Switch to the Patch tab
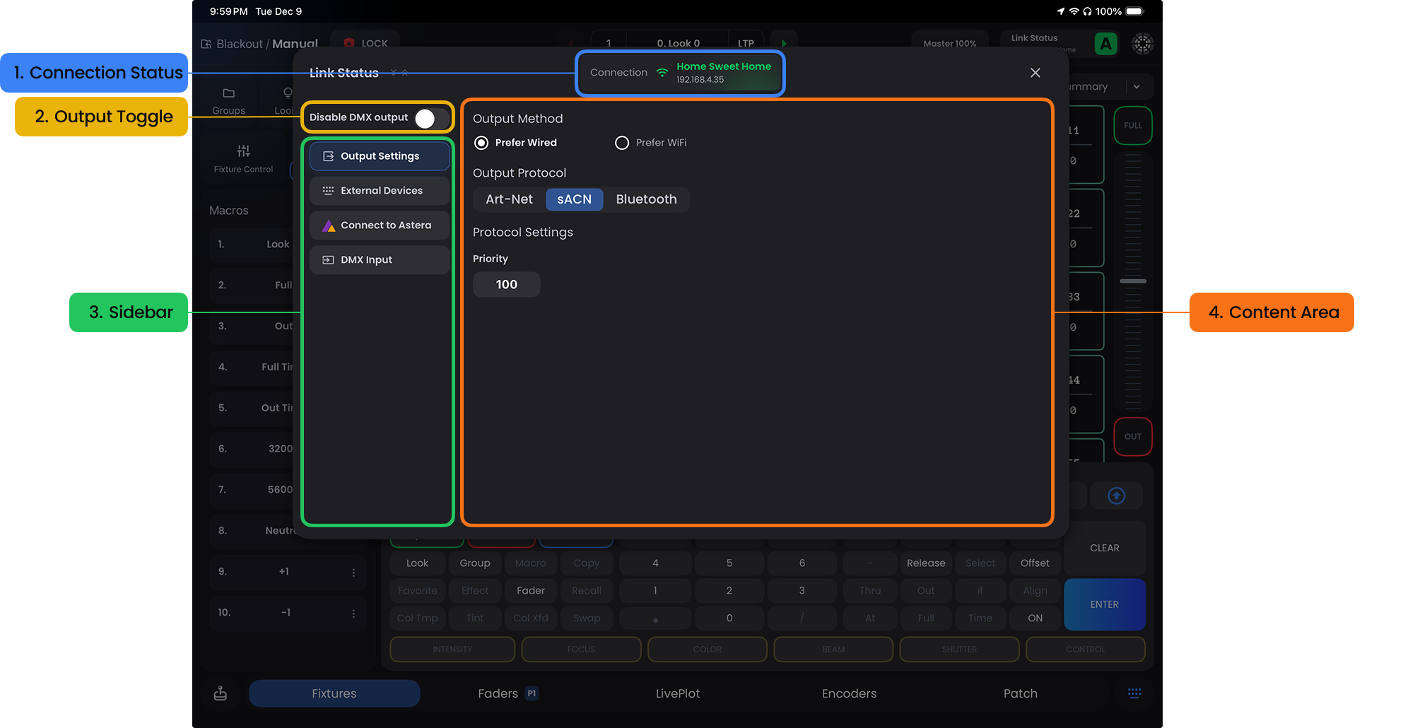1403x728 pixels. pos(1020,693)
